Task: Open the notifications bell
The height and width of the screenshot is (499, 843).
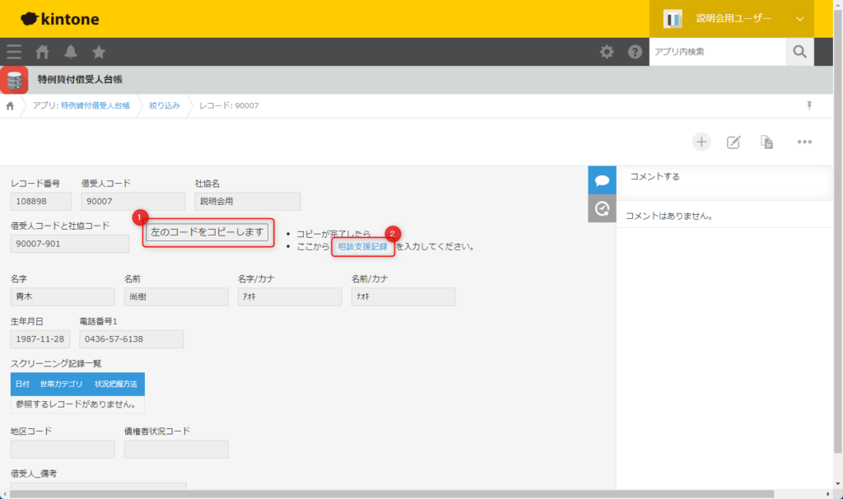Action: coord(71,52)
